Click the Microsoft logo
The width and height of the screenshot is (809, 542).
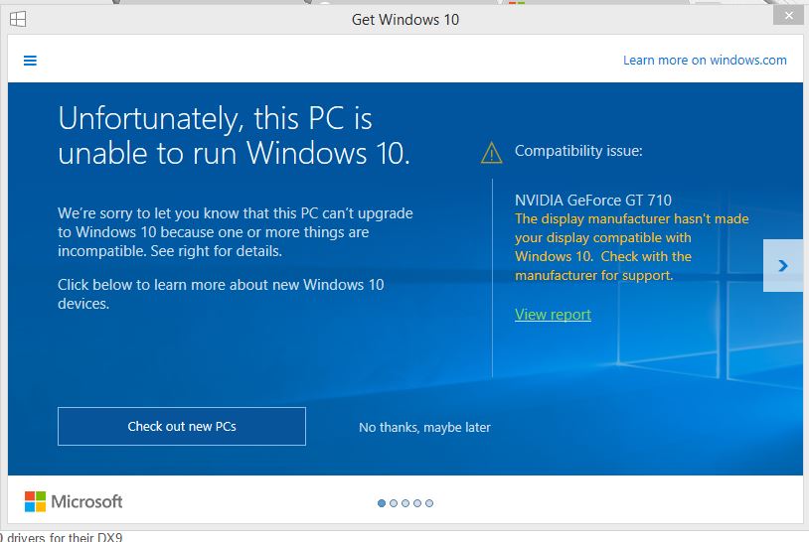(x=74, y=501)
